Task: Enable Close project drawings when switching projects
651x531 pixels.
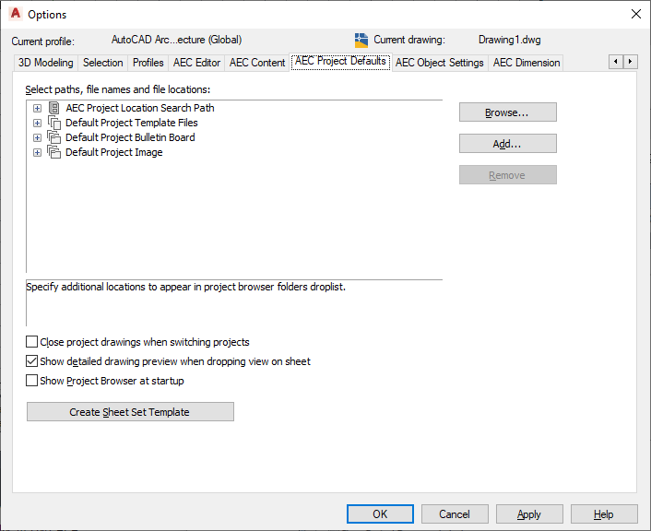Action: coord(31,342)
